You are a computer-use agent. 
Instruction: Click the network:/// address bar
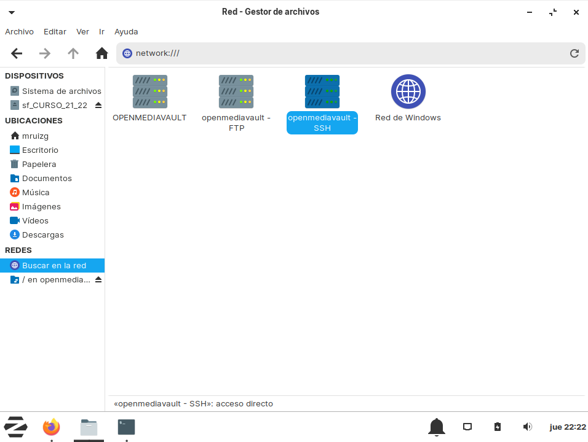pos(344,53)
